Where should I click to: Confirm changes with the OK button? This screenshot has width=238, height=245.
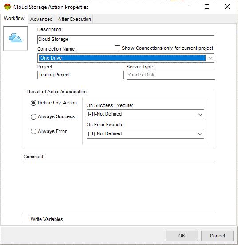(182, 236)
